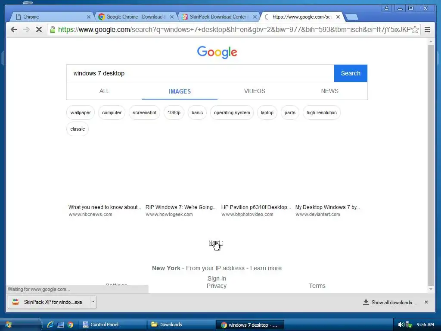
Task: Click www.nbcnews.com source text
Action: coord(90,215)
